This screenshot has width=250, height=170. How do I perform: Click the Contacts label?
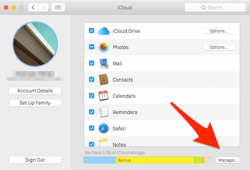pos(123,80)
